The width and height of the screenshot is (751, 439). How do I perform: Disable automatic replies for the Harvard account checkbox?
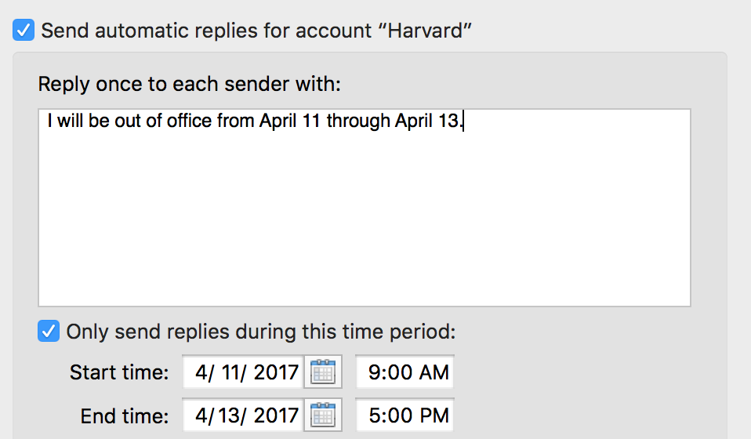(x=24, y=30)
